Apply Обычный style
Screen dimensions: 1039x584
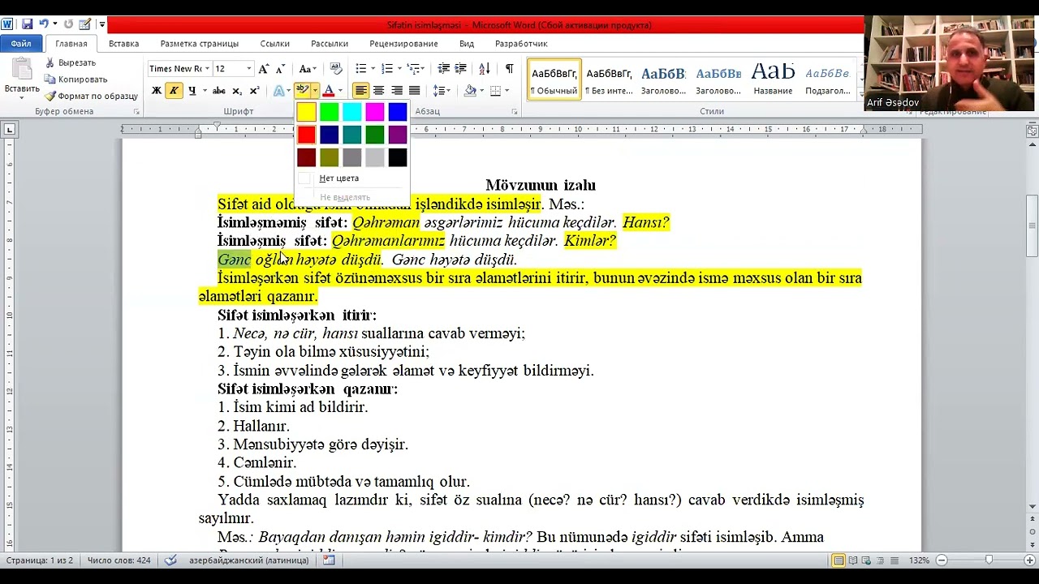[x=554, y=79]
